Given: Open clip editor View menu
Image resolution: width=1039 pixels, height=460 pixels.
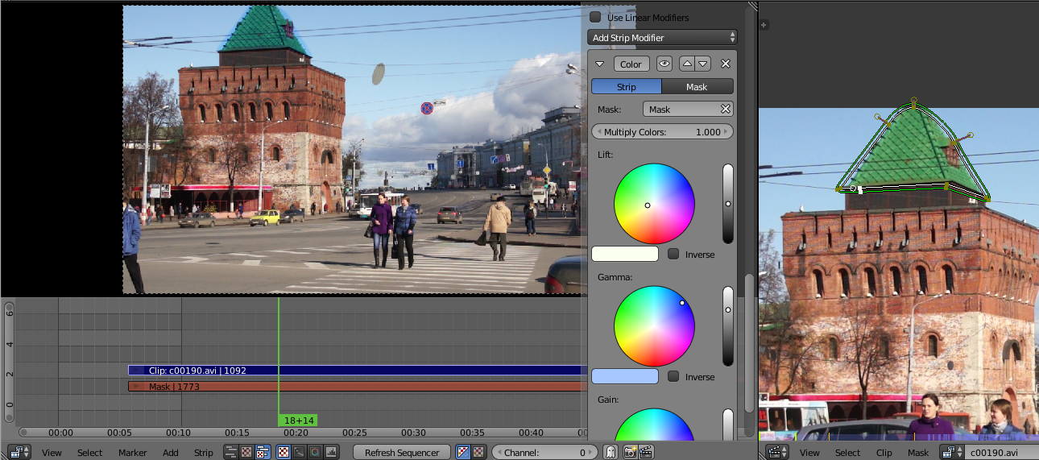Looking at the screenshot, I should coord(809,452).
